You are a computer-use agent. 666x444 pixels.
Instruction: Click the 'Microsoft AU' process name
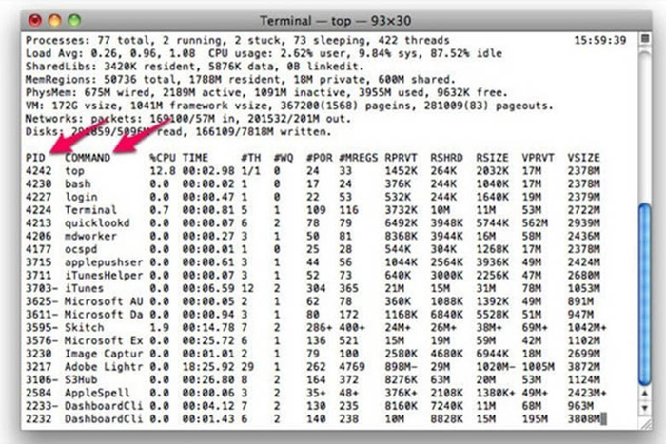104,301
